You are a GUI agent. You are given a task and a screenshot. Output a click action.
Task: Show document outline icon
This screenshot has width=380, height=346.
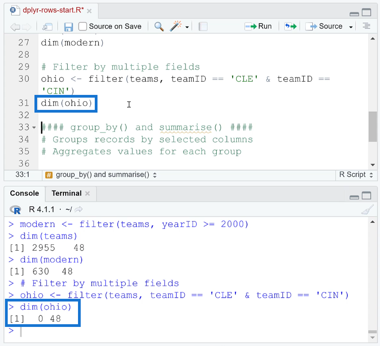366,26
